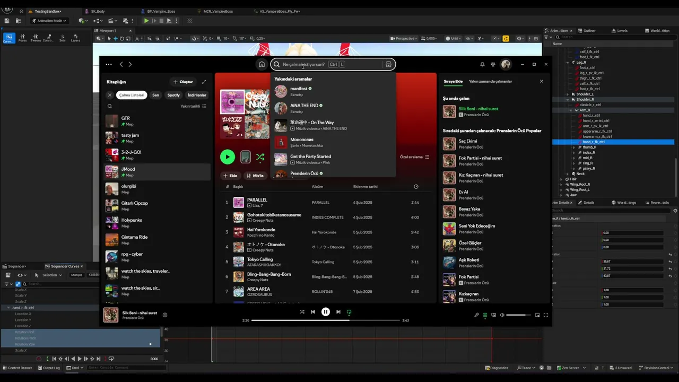Click the Ekle button
Screen dimensions: 679x382
coord(230,176)
